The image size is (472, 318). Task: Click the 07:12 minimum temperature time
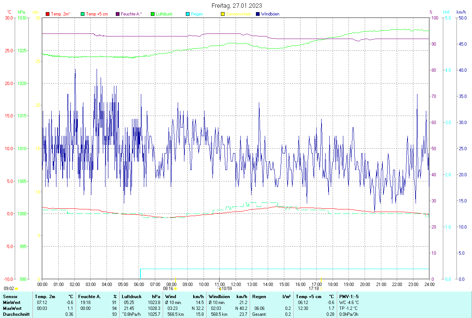click(41, 303)
